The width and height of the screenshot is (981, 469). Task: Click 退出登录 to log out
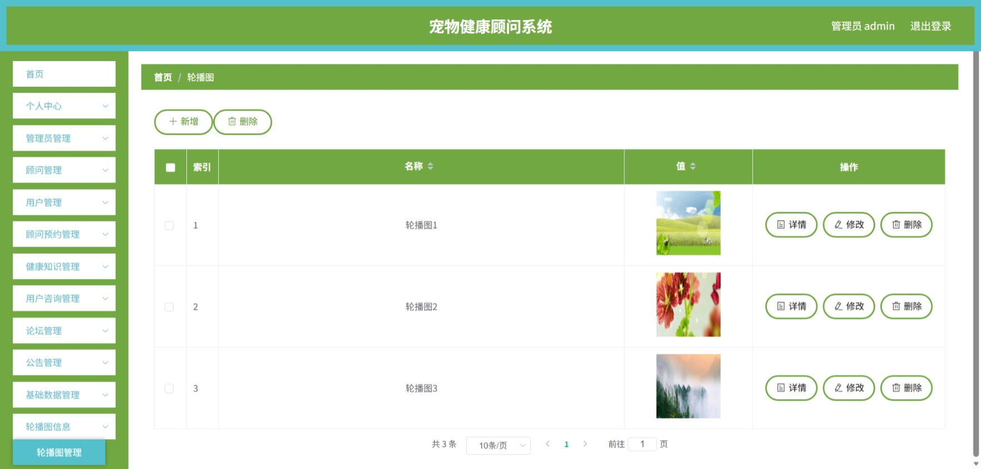[x=930, y=26]
